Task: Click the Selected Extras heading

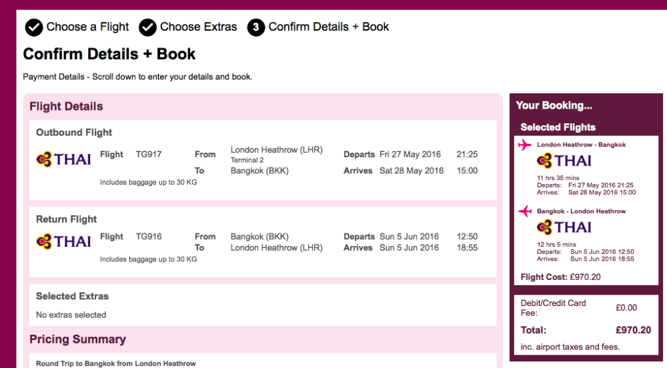Action: tap(72, 296)
